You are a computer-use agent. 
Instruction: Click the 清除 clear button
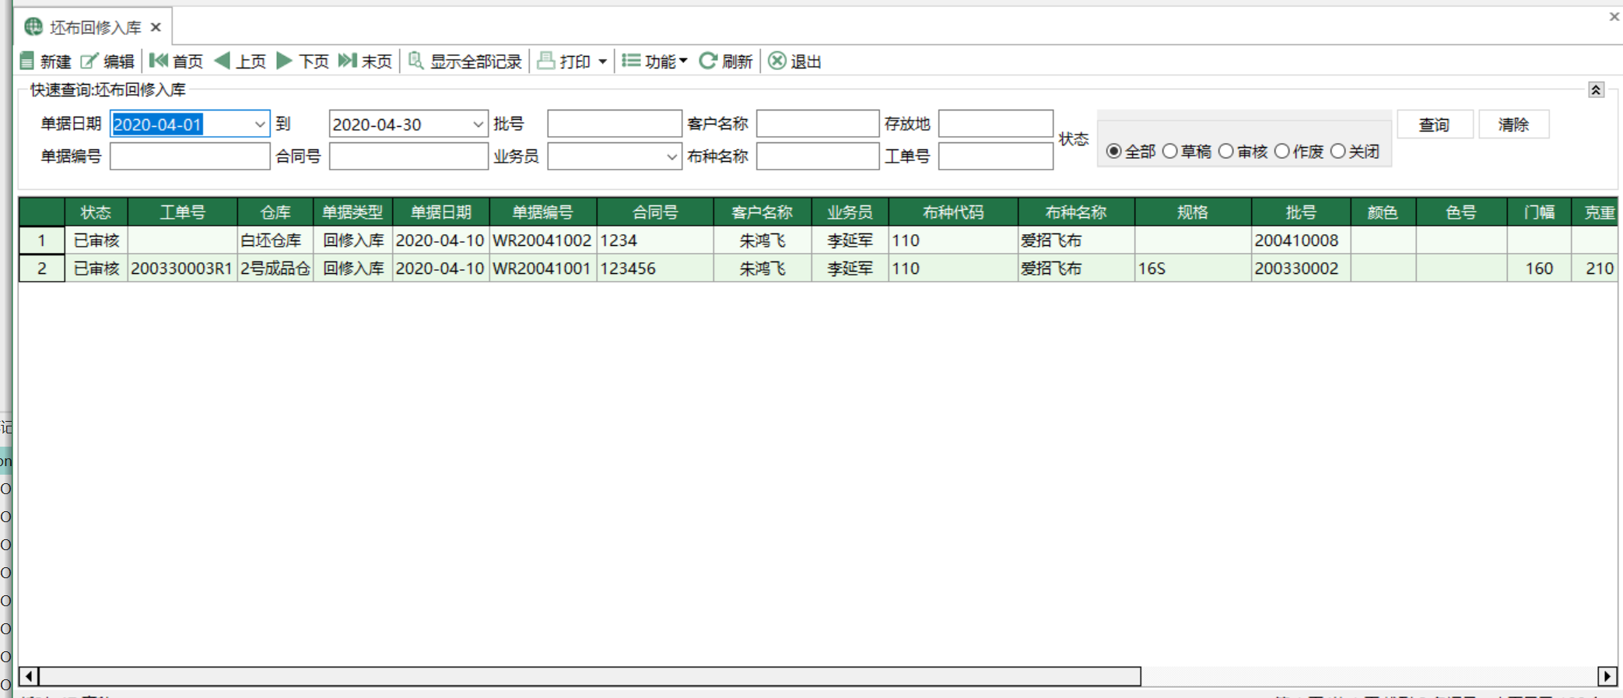click(x=1513, y=125)
